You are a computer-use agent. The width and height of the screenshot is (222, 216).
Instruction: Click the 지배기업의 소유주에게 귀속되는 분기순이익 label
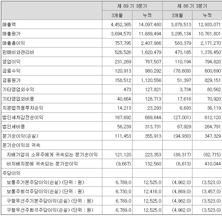coord(52,154)
